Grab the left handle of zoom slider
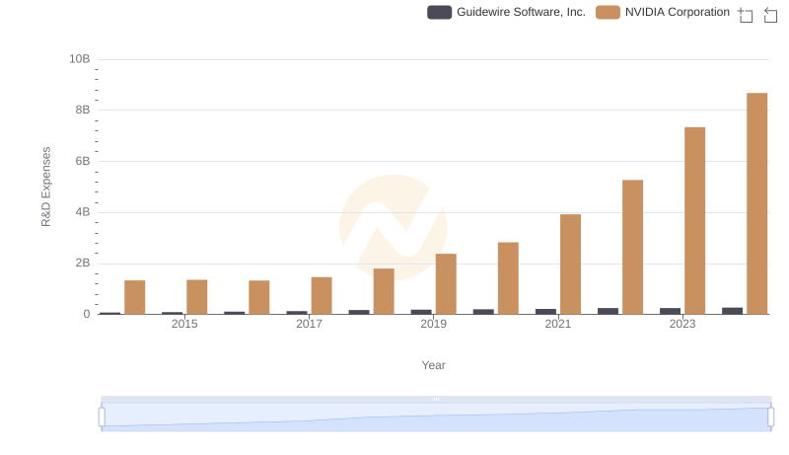This screenshot has height=455, width=789. tap(102, 417)
